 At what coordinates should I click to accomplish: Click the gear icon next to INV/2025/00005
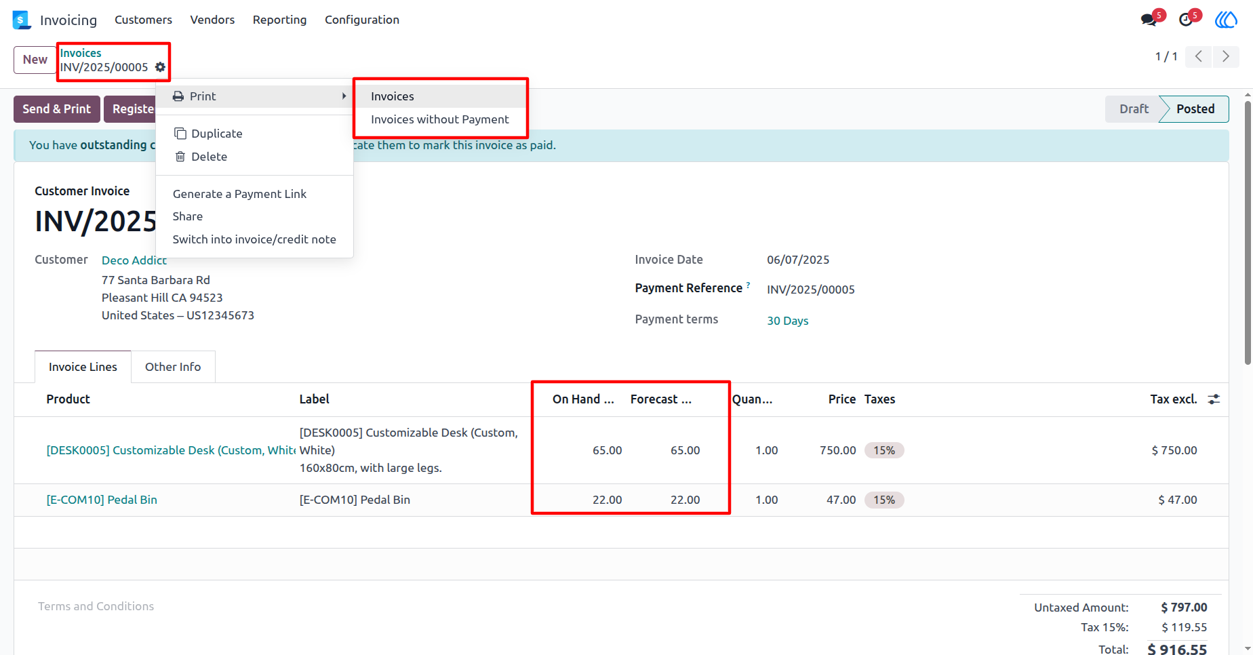160,67
